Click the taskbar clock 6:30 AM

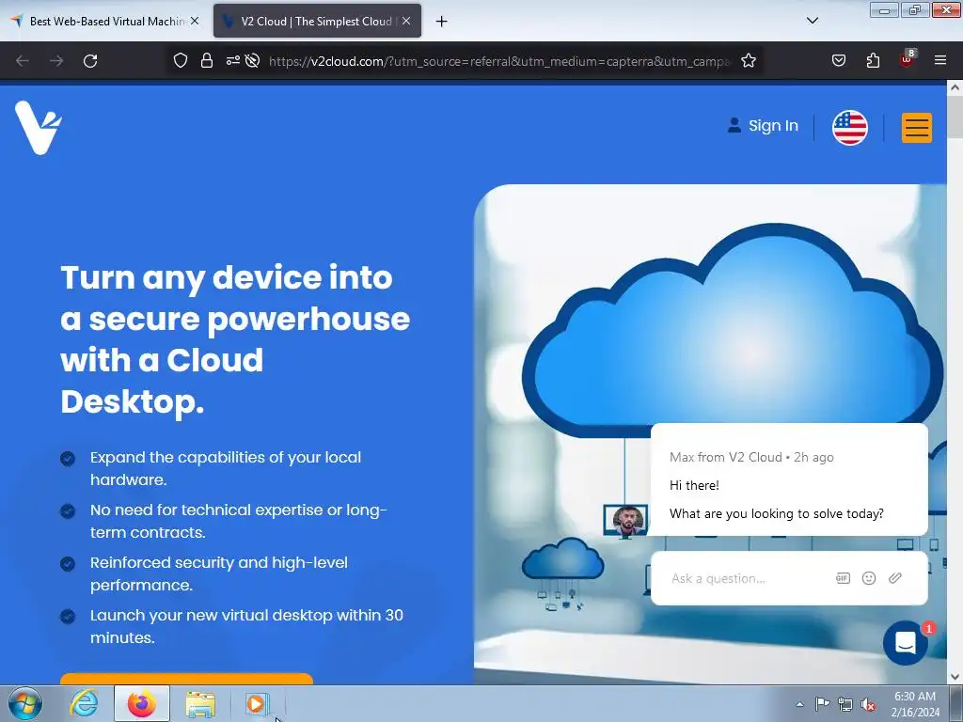pos(915,703)
